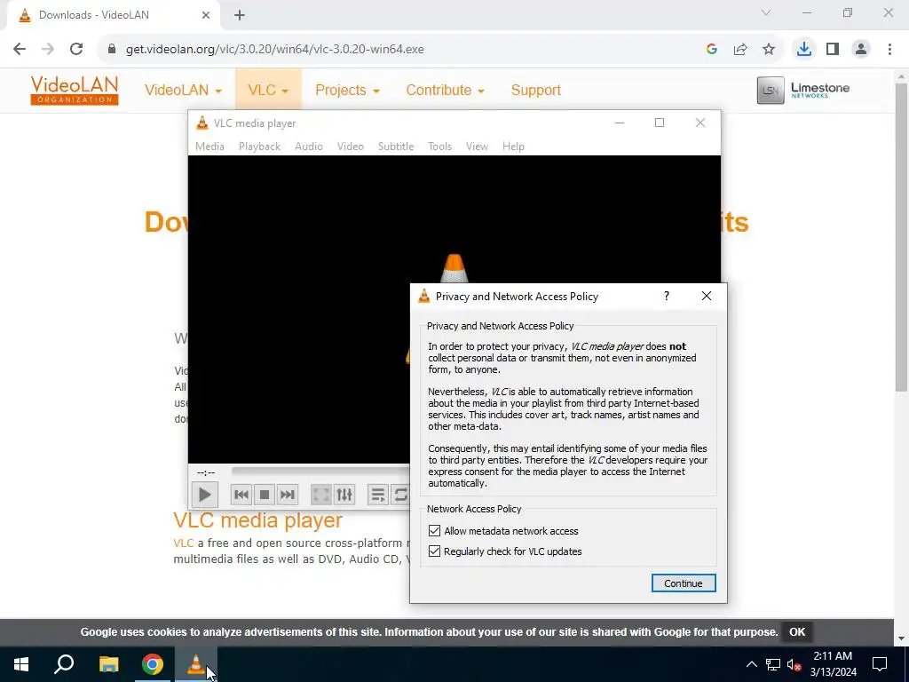
Task: Dismiss cookie notice with OK button
Action: [797, 632]
